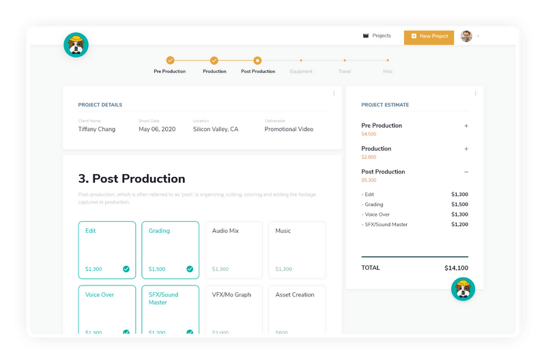Click the New Project button

click(429, 36)
